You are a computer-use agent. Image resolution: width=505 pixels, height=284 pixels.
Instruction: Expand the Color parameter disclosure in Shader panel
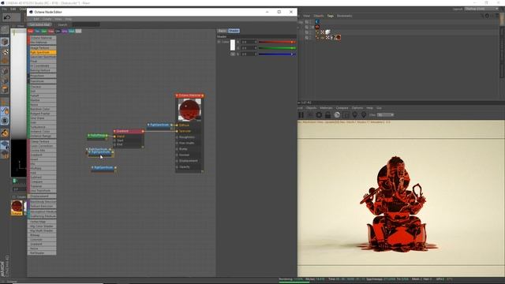(x=219, y=42)
